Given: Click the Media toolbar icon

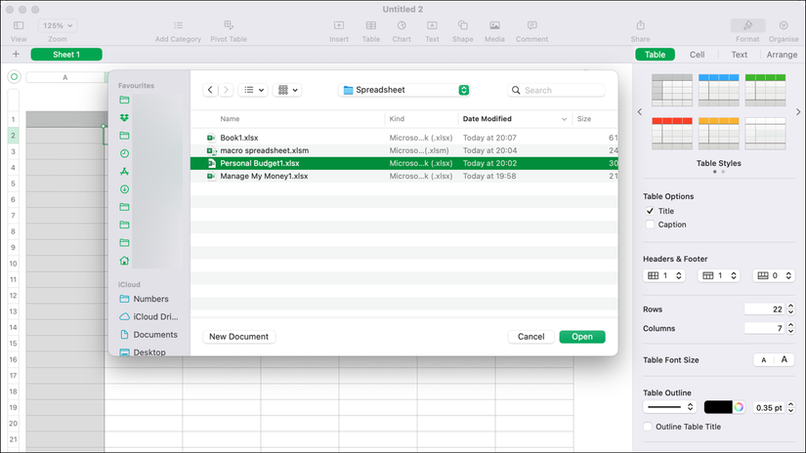Looking at the screenshot, I should tap(494, 25).
